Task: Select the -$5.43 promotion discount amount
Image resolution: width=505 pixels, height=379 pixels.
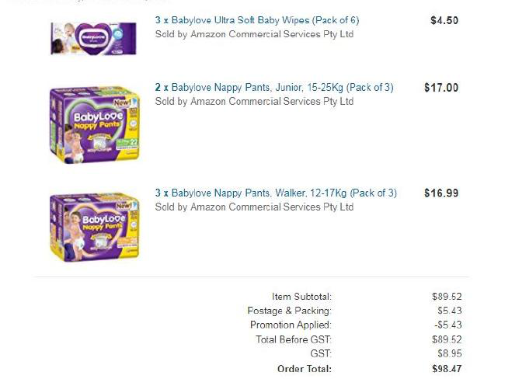Action: tap(448, 325)
